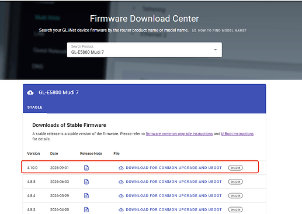Download 4.8.3 firmware for common upgrade and uboot

point(173,210)
